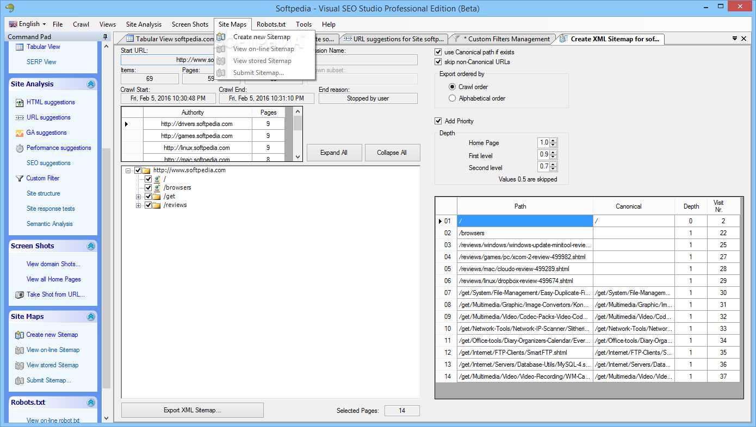Switch to URL suggestions for Site tab
Image resolution: width=756 pixels, height=427 pixels.
(x=394, y=39)
